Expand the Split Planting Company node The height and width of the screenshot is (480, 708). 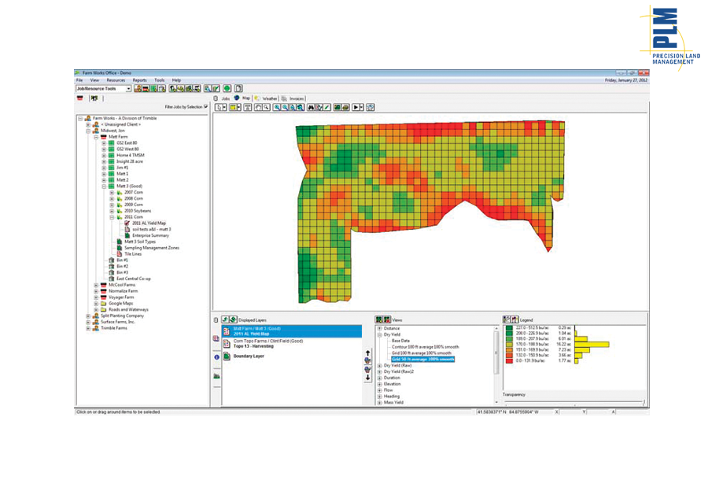tap(88, 316)
